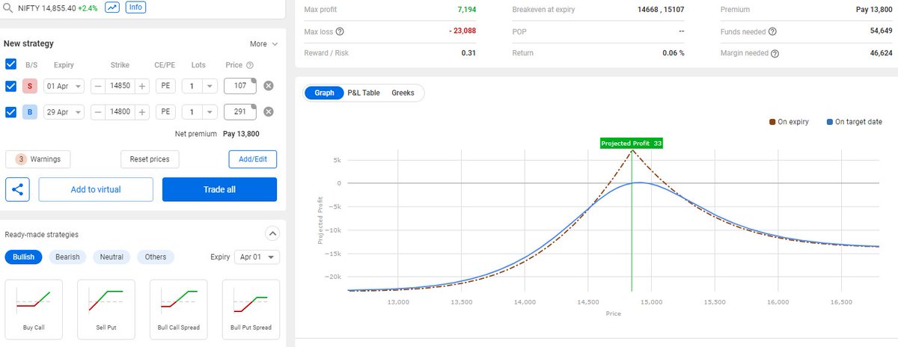The image size is (898, 347).
Task: Toggle the On expiry legend series
Action: [788, 121]
